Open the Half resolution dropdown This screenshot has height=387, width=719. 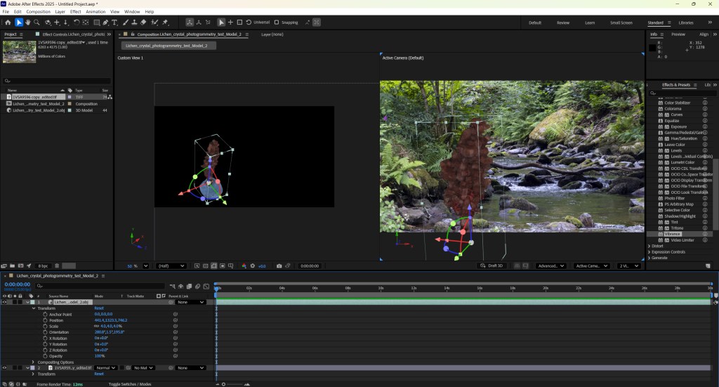pos(172,266)
